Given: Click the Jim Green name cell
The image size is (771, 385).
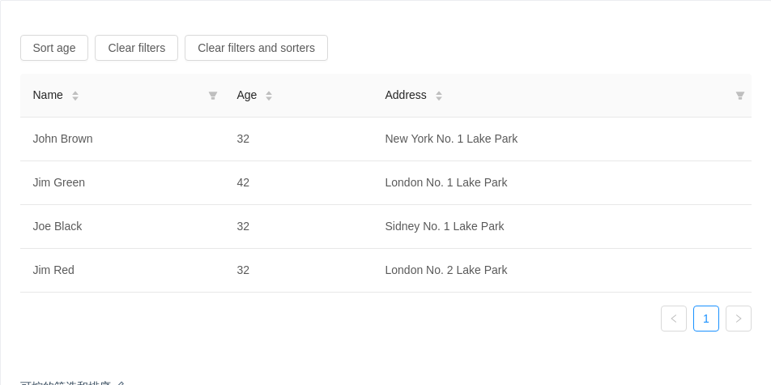Looking at the screenshot, I should pos(59,182).
